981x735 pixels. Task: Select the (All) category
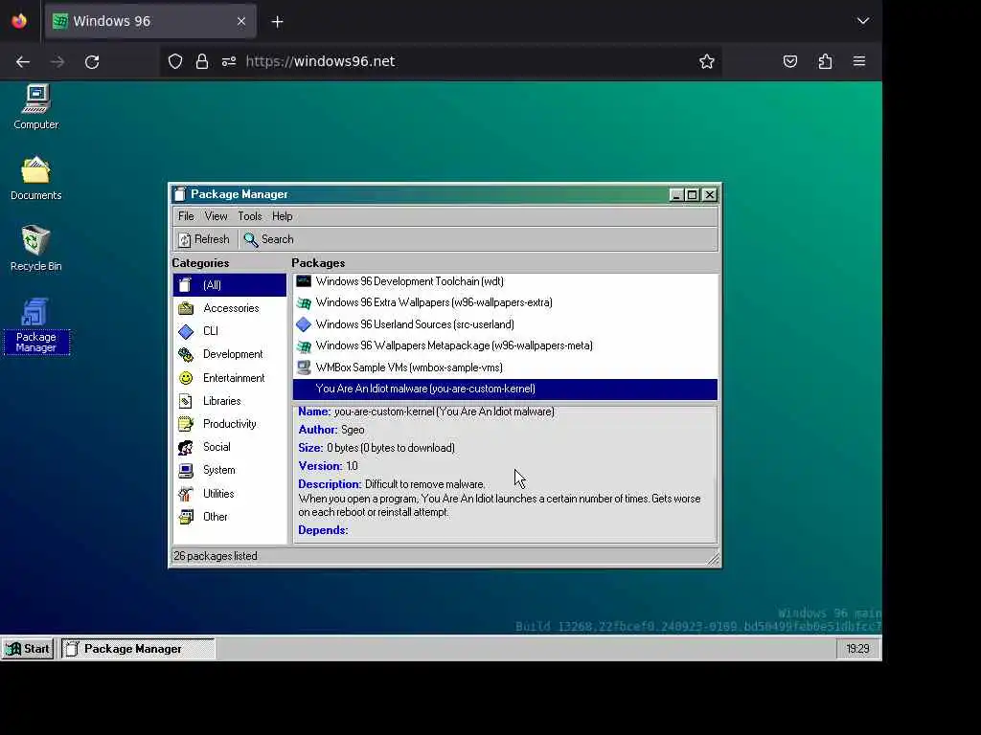(230, 285)
